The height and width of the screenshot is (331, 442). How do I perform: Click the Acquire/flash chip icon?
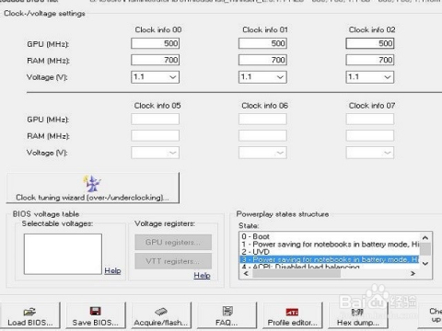coord(161,312)
